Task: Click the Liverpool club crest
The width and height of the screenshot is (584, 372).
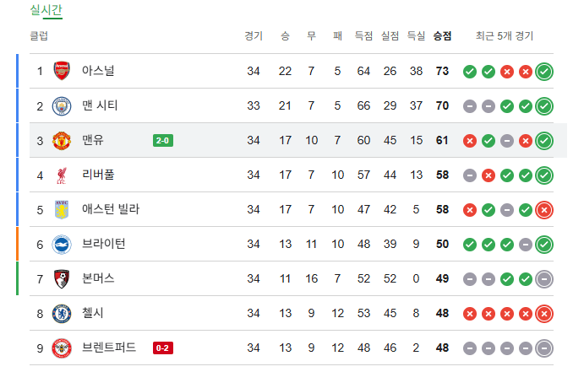Action: click(62, 175)
